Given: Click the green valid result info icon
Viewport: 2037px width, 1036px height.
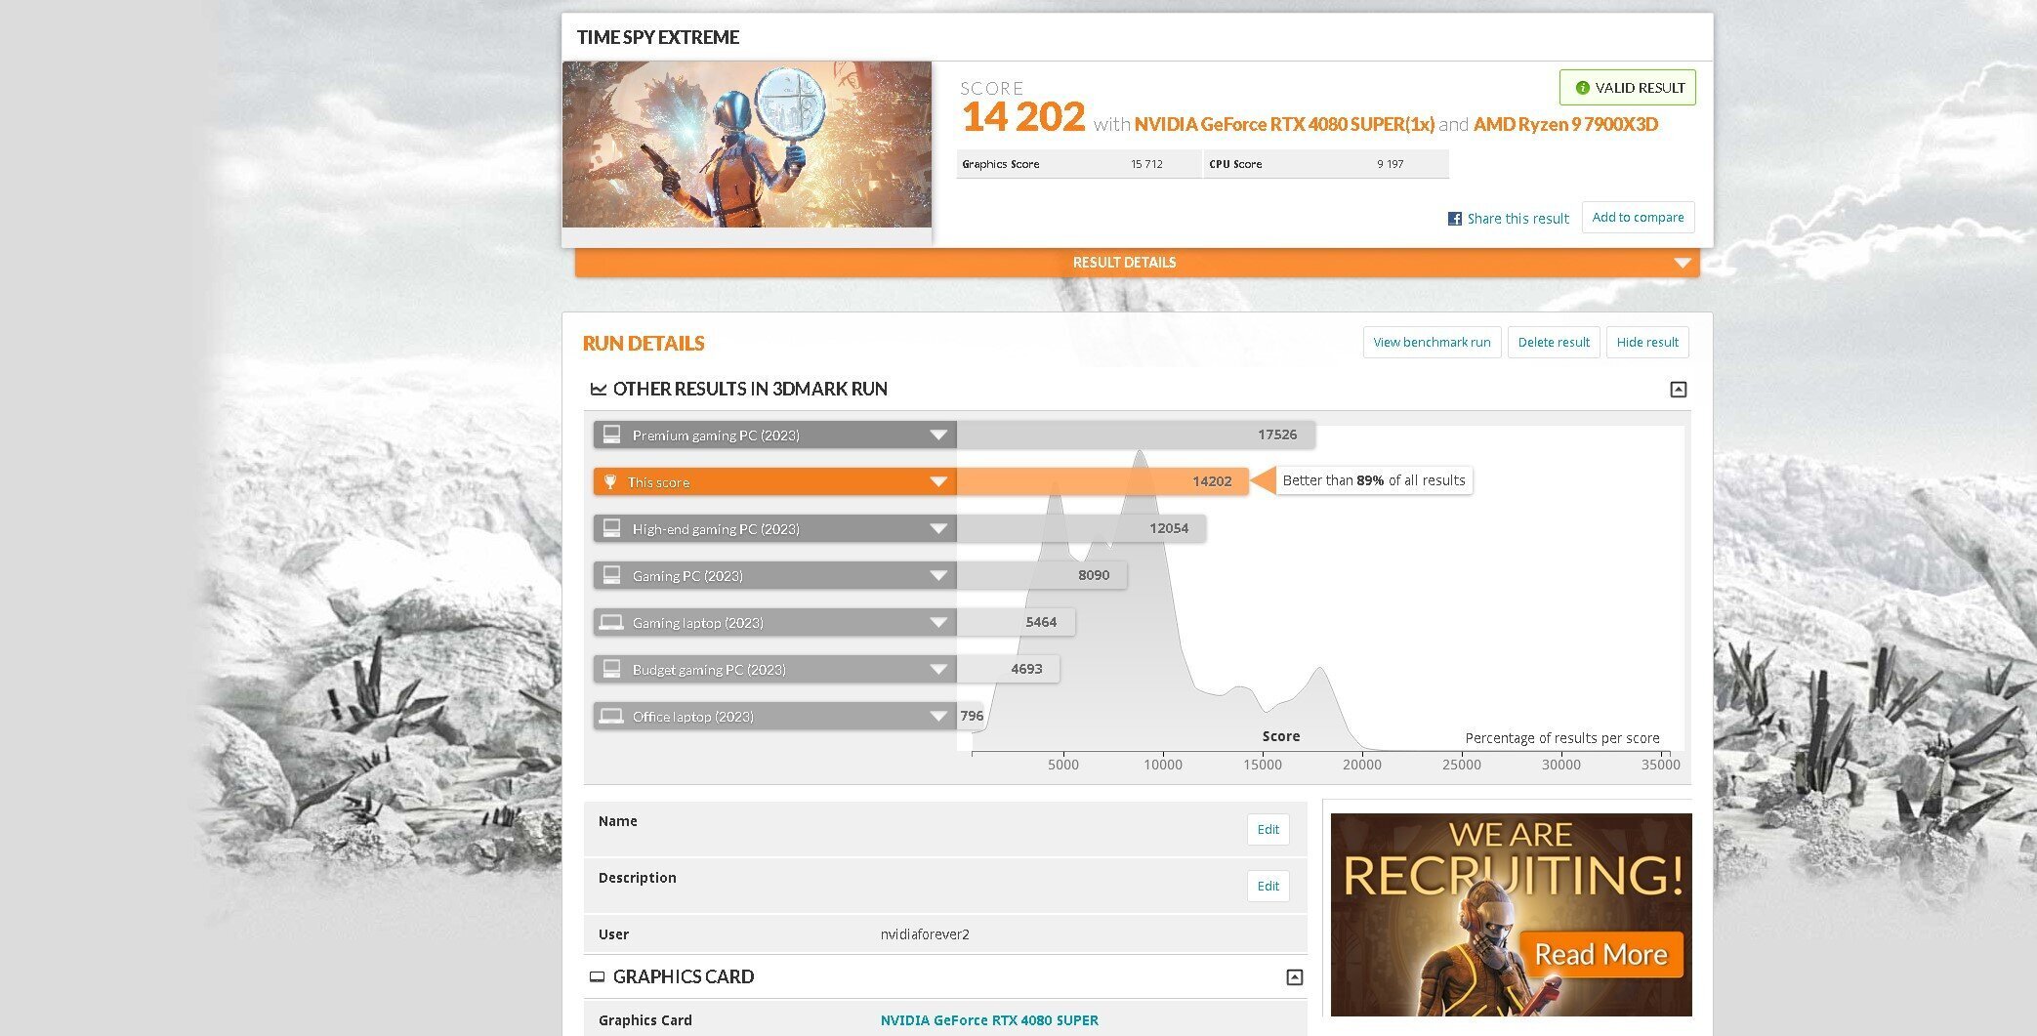Looking at the screenshot, I should [x=1582, y=88].
